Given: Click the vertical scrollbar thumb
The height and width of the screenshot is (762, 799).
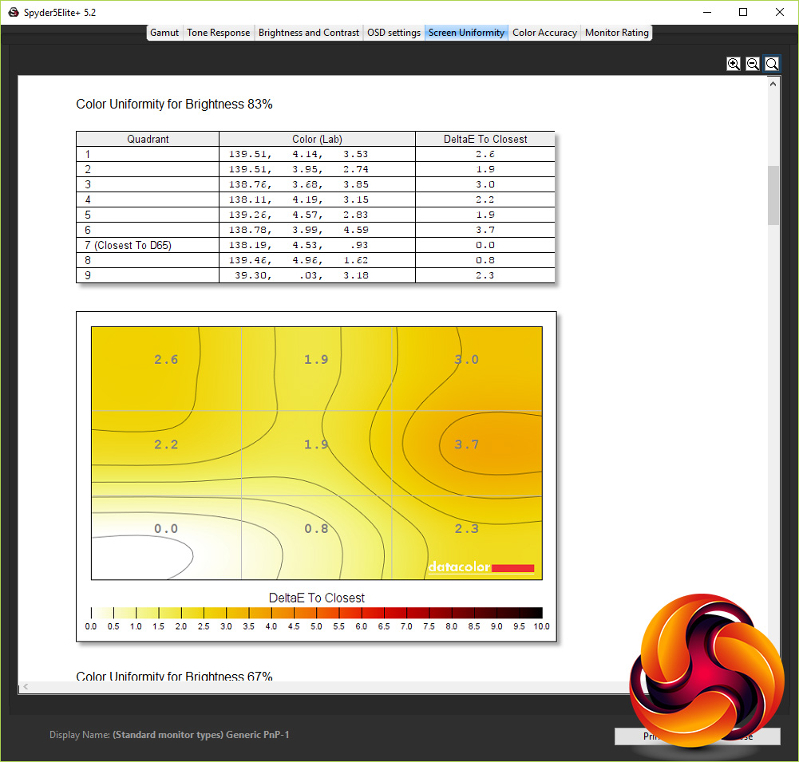Looking at the screenshot, I should click(x=773, y=195).
